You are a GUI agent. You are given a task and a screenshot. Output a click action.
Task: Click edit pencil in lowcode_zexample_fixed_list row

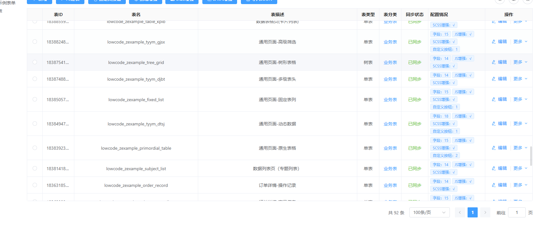[494, 99]
